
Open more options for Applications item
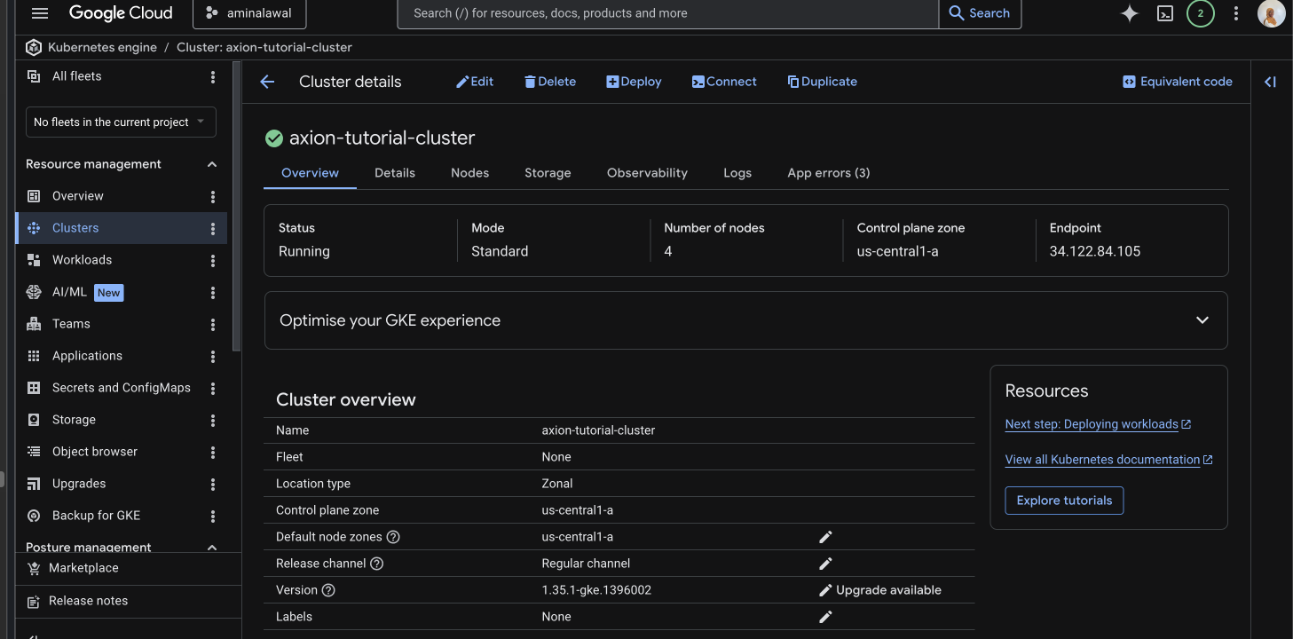coord(213,357)
